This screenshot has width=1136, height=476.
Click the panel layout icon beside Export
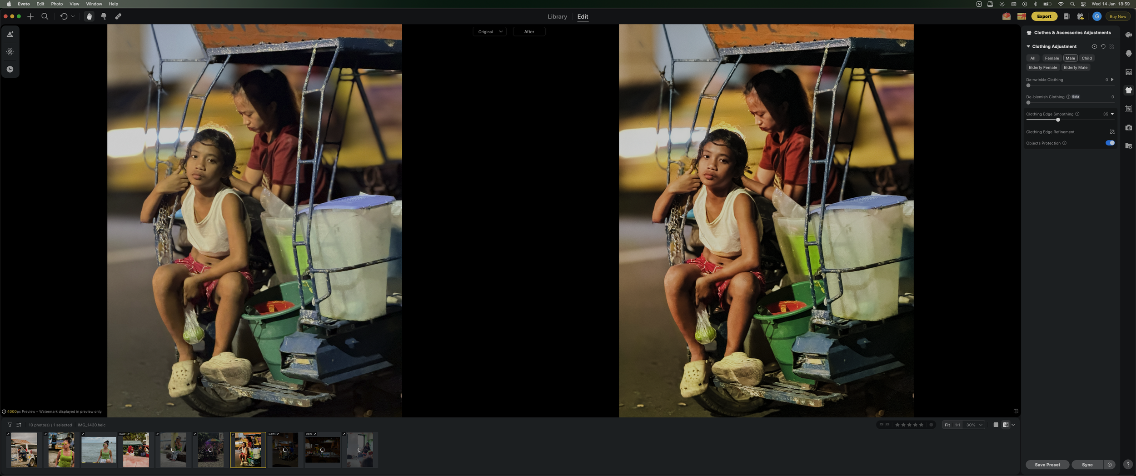1066,16
